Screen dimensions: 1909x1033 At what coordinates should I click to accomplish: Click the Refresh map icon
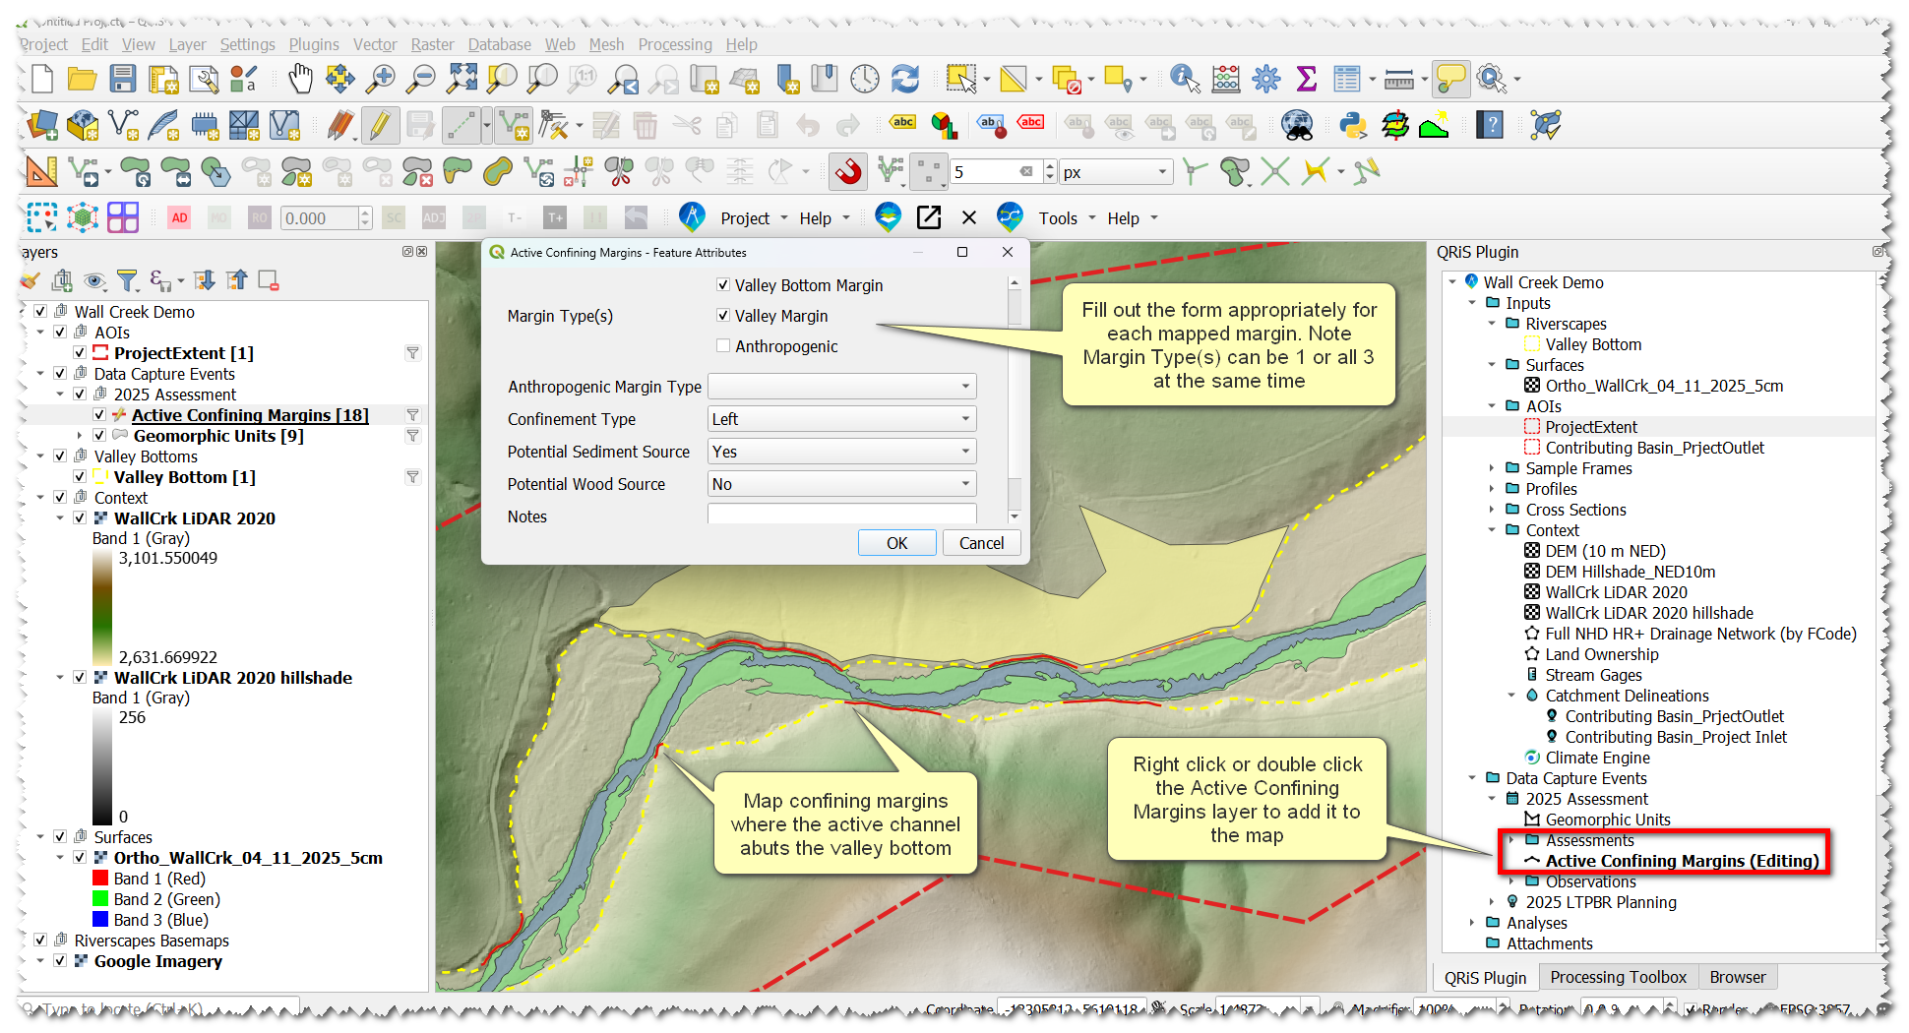tap(904, 79)
